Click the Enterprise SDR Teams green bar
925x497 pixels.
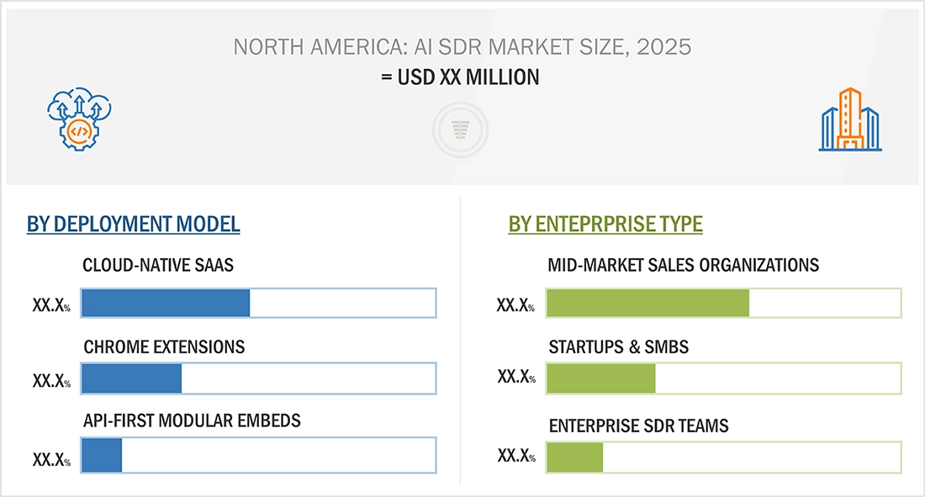pyautogui.click(x=575, y=457)
